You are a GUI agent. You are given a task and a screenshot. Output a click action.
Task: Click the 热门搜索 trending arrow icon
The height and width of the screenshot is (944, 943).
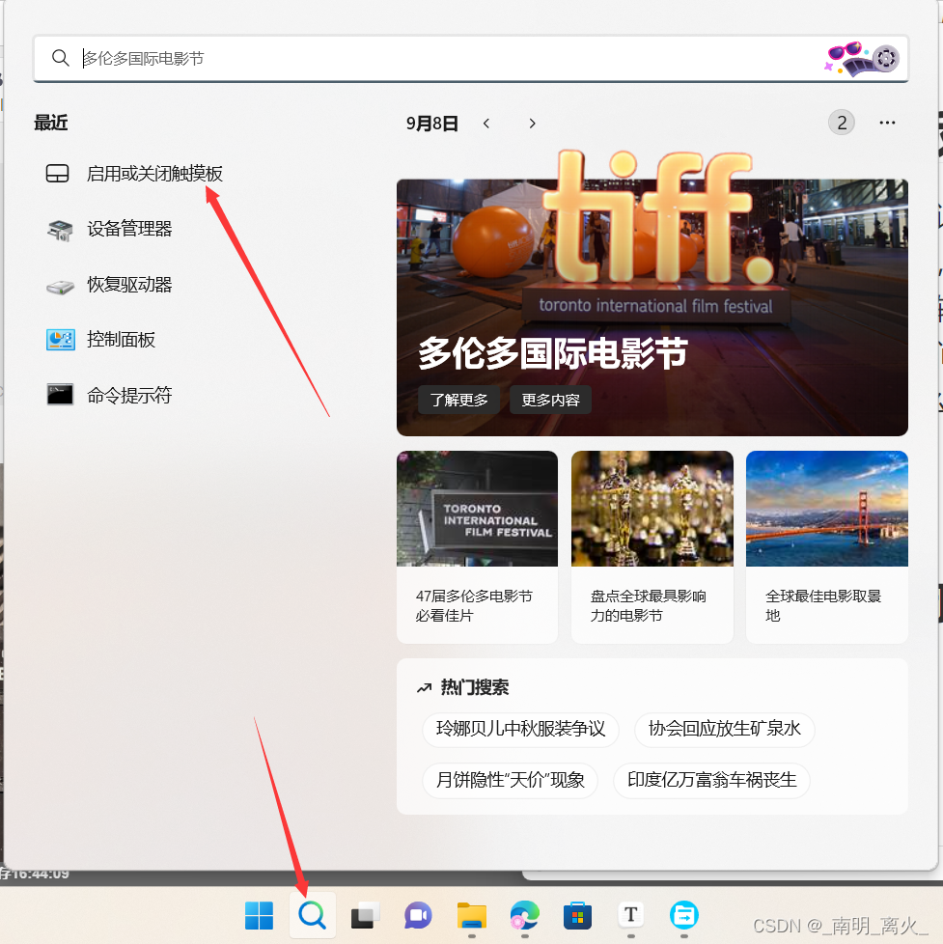point(425,687)
